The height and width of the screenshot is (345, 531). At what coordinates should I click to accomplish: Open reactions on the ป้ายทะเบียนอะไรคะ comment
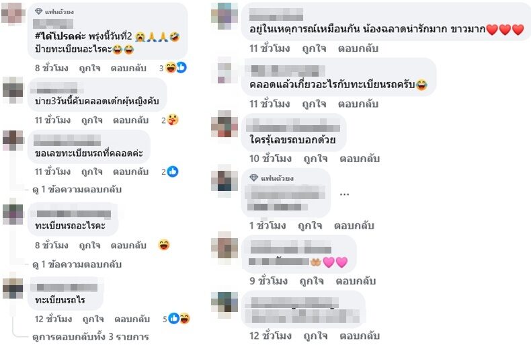[173, 68]
